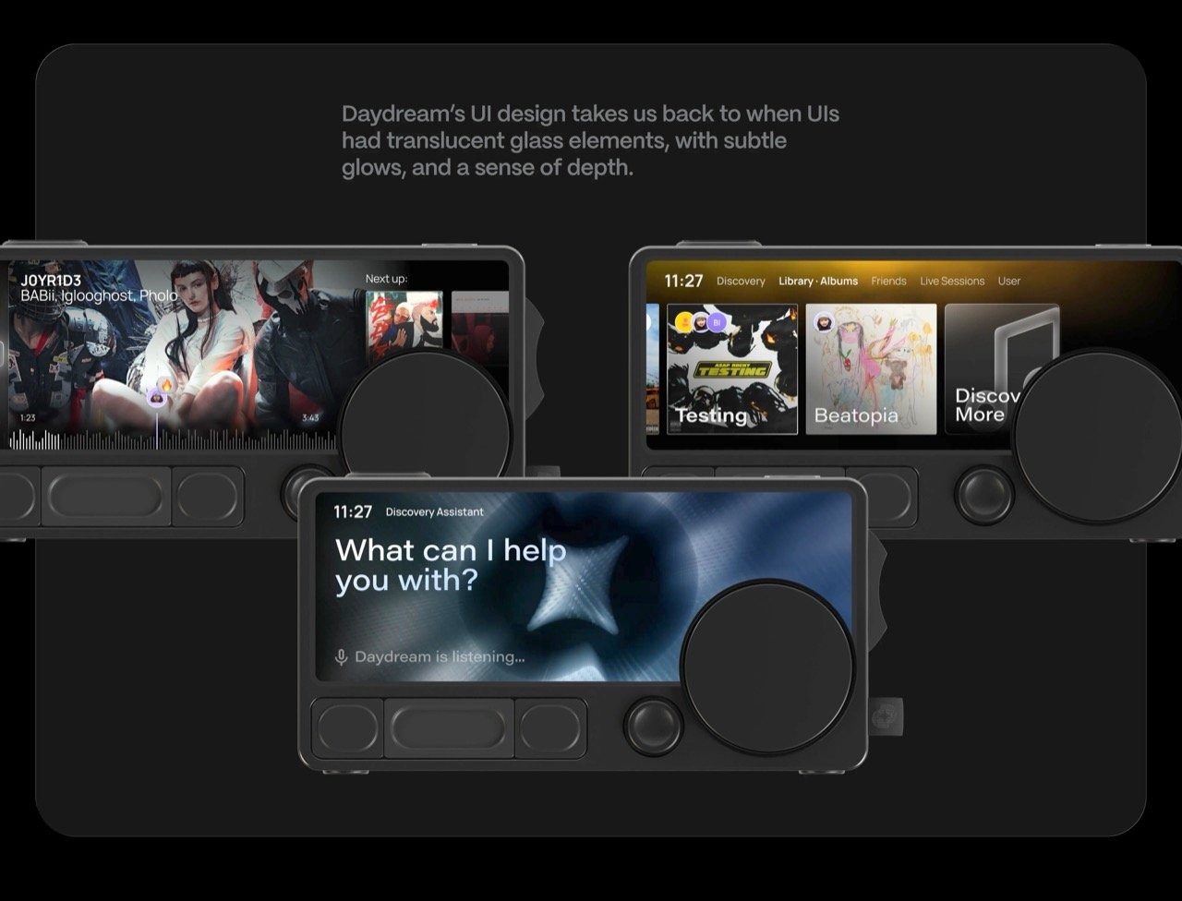Open the Beatopia album cover
Screen dimensions: 1182x901
point(871,369)
